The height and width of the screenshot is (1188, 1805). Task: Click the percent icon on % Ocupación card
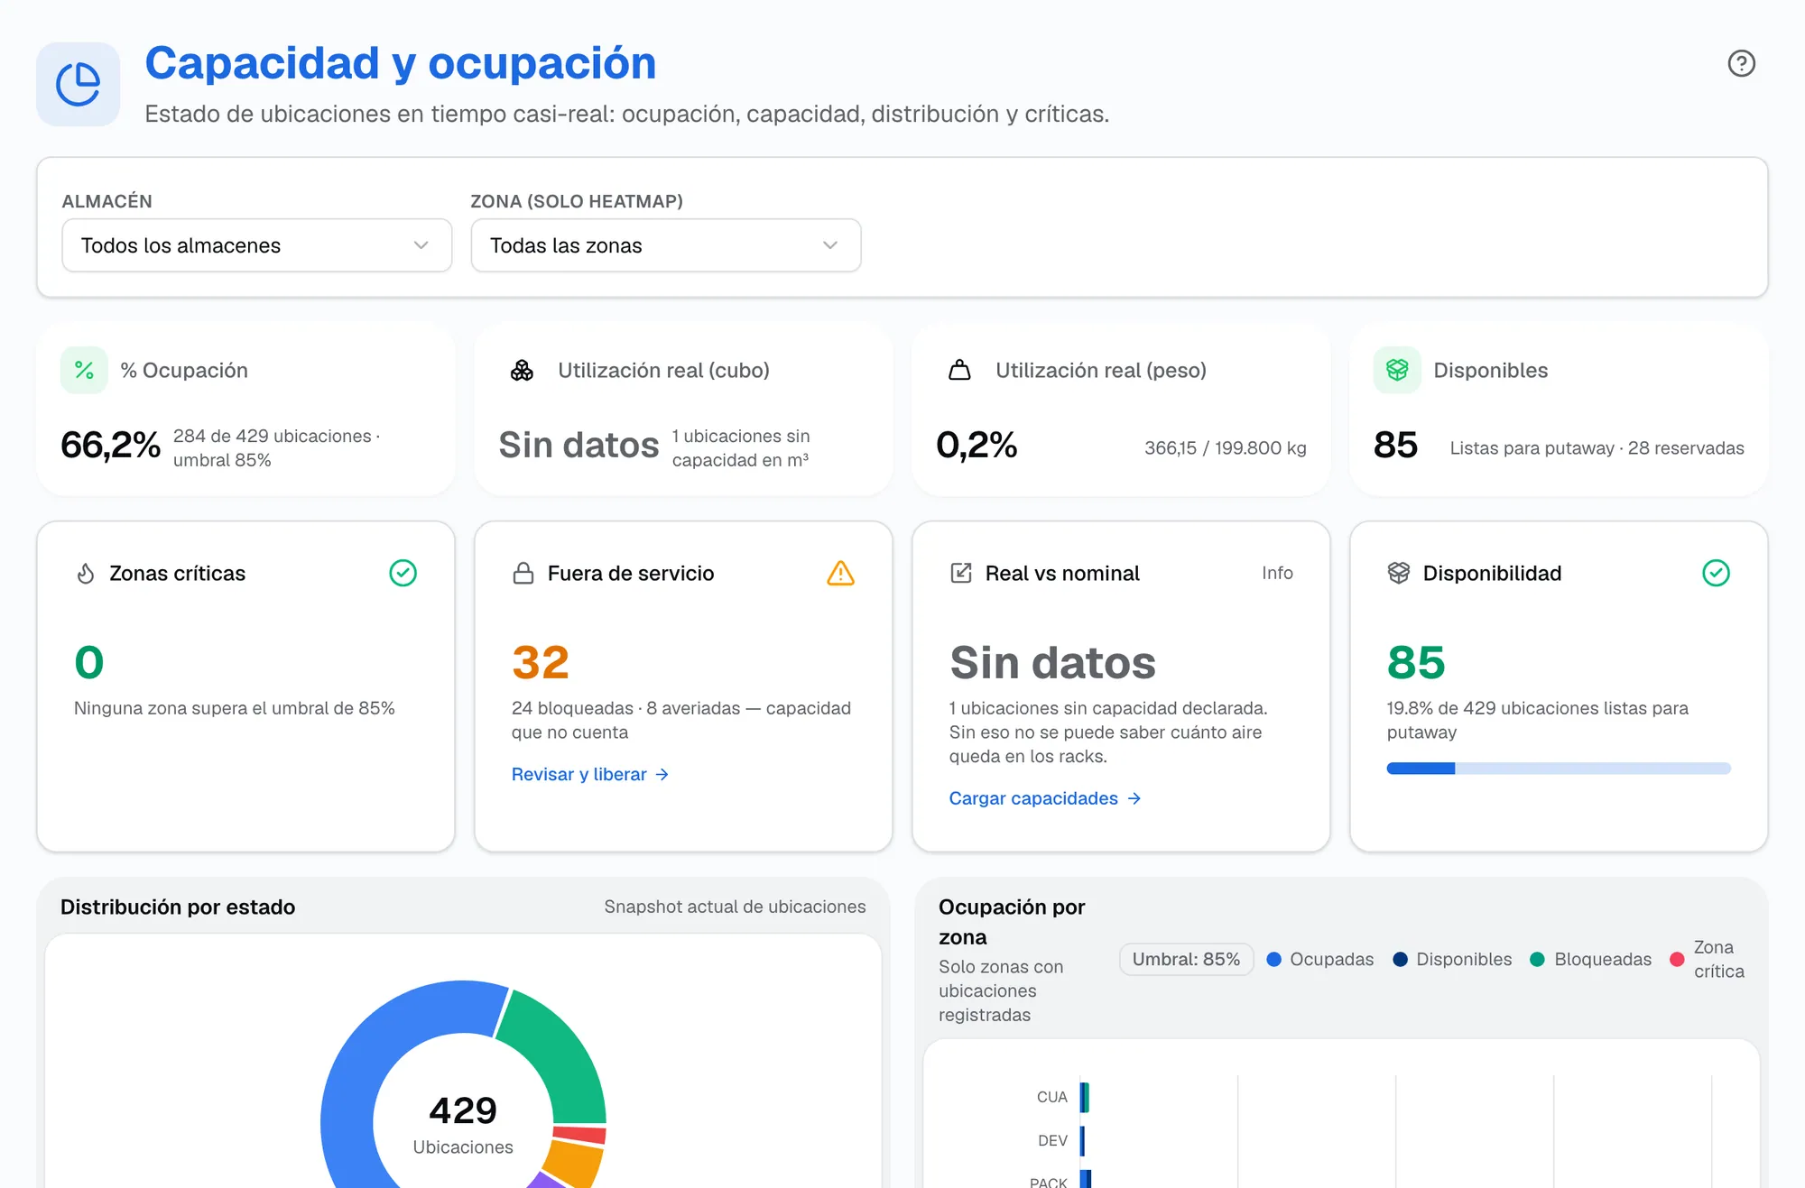tap(84, 370)
